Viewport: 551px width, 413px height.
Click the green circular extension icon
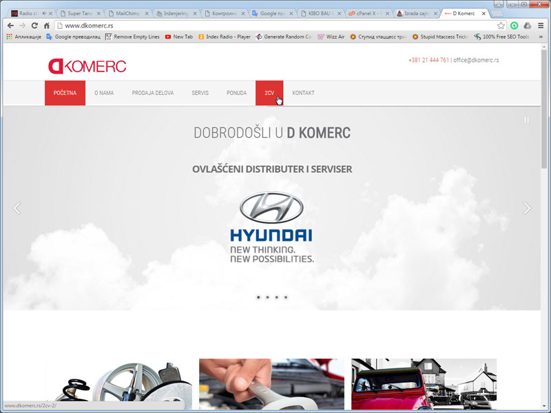[514, 25]
